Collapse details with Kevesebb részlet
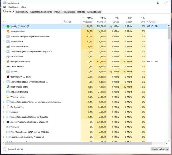Viewport: 172px width, 155px height. (13, 149)
